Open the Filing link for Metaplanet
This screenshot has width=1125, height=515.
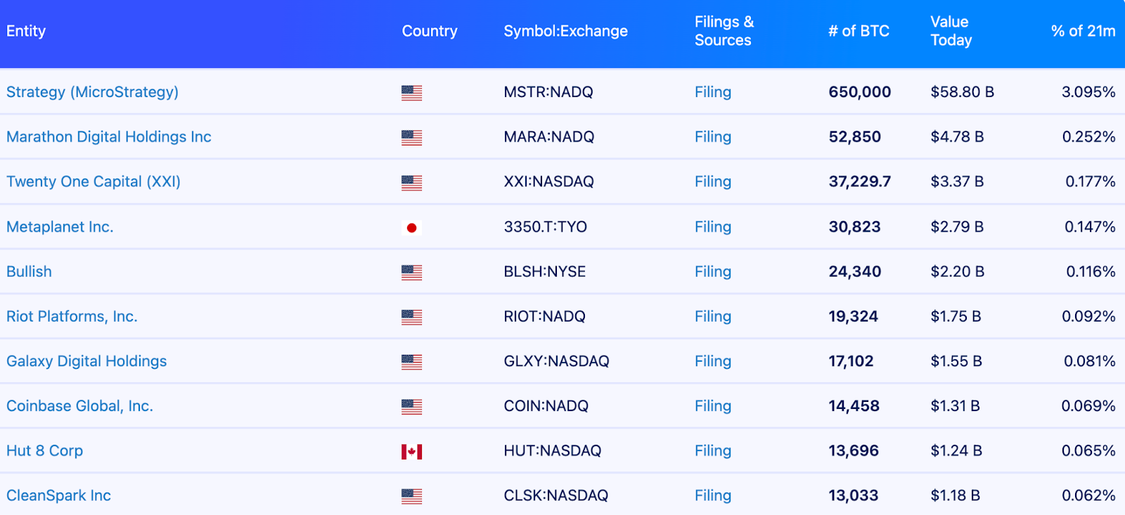(x=712, y=227)
